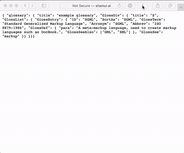Click on "Standard Generalized Markup Language" text

(x=43, y=24)
